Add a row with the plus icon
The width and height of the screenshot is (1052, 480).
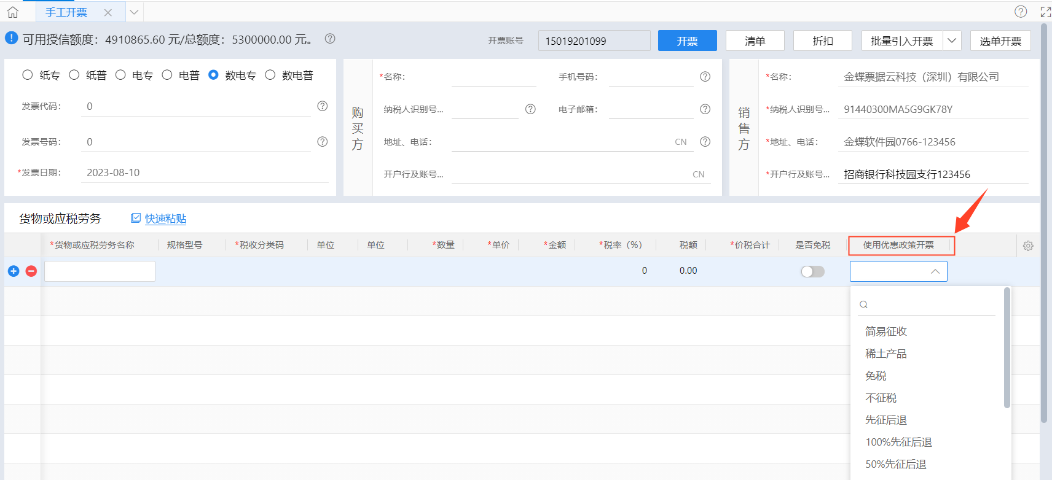coord(14,271)
